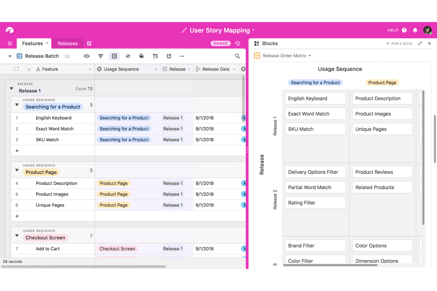Open the user avatar account menu

pyautogui.click(x=427, y=30)
